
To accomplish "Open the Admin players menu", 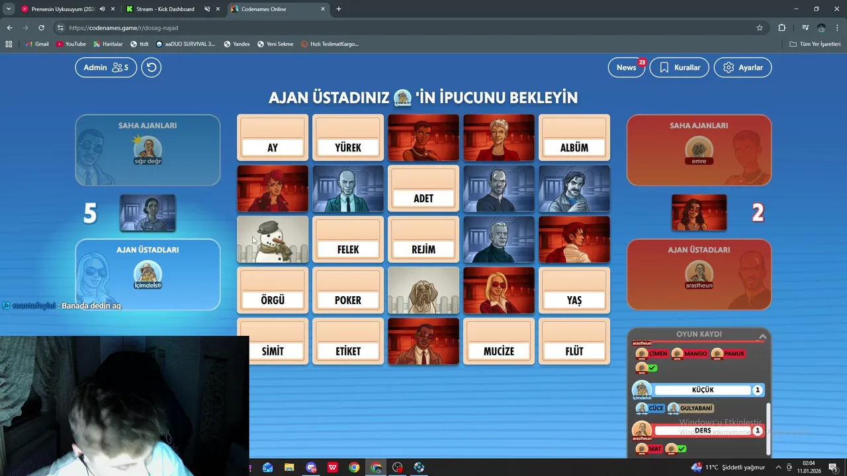I will [106, 67].
